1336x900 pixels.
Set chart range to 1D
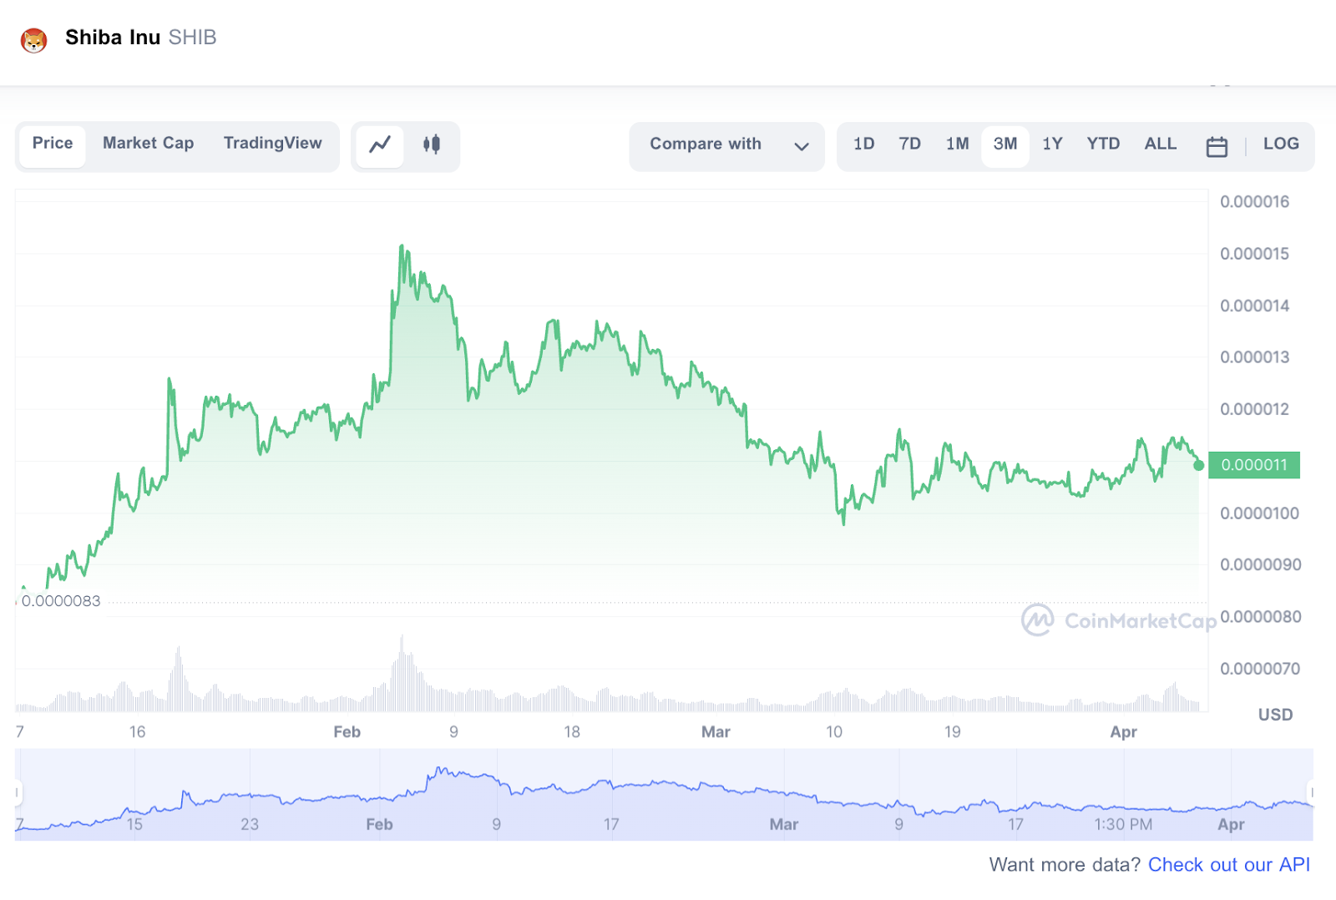(x=864, y=144)
